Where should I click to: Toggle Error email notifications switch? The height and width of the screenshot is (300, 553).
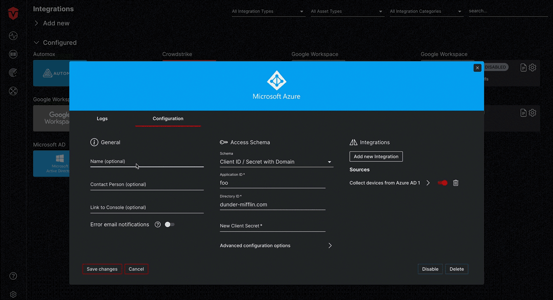tap(169, 225)
